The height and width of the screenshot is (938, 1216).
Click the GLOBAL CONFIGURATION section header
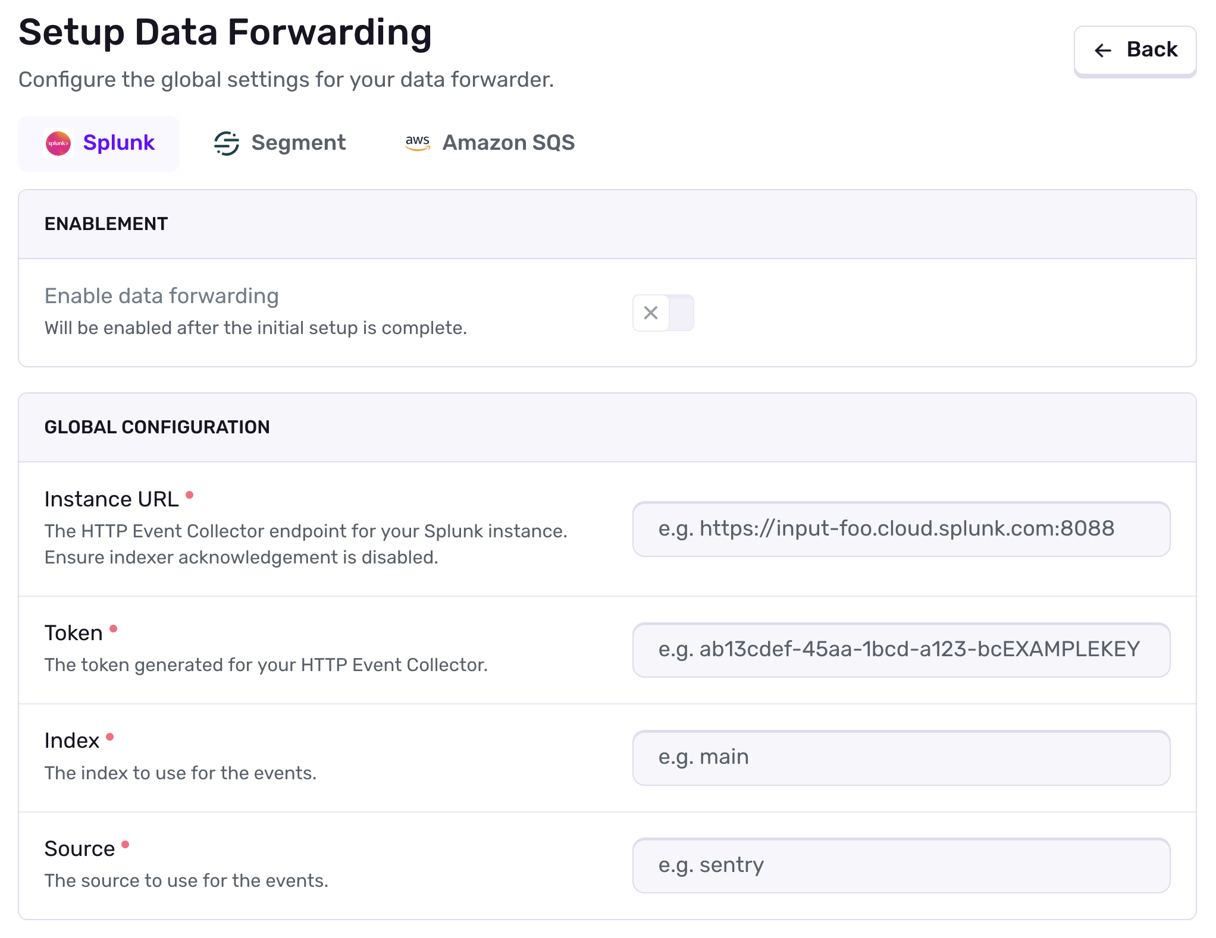point(157,427)
